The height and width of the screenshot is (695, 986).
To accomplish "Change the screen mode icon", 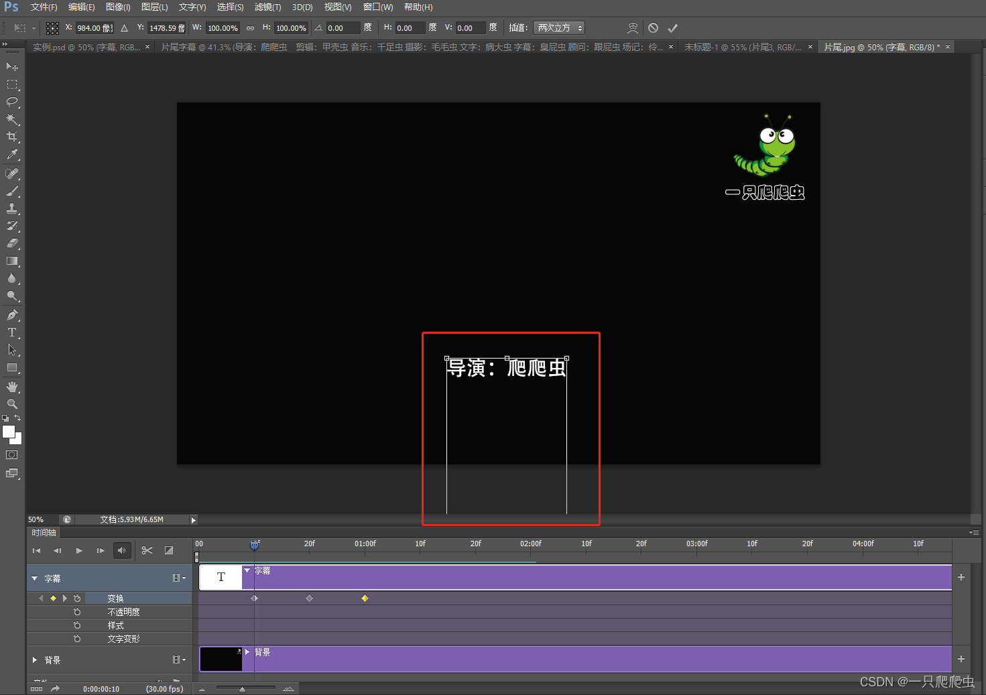I will pos(12,473).
